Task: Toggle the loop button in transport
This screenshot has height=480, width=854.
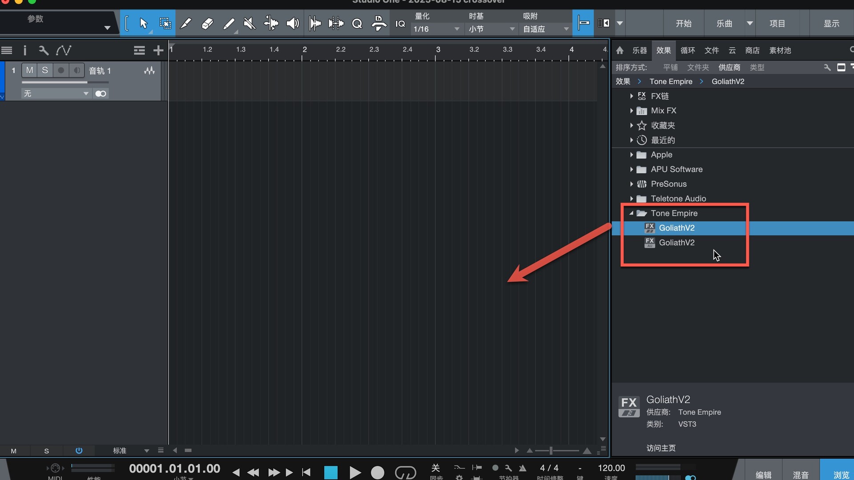Action: click(x=405, y=472)
